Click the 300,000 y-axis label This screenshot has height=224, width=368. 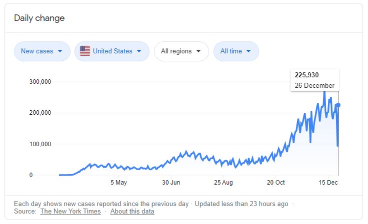(40, 82)
